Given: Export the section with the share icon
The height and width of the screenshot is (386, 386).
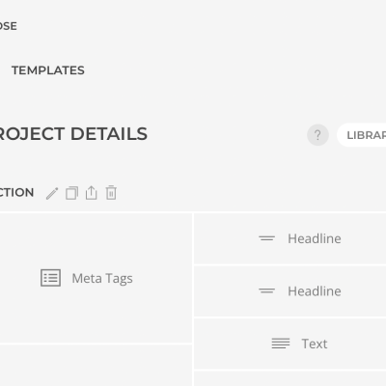Looking at the screenshot, I should 92,193.
